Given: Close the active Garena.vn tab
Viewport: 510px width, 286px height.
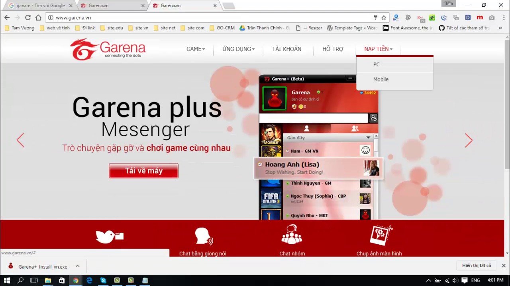Looking at the screenshot, I should (215, 6).
